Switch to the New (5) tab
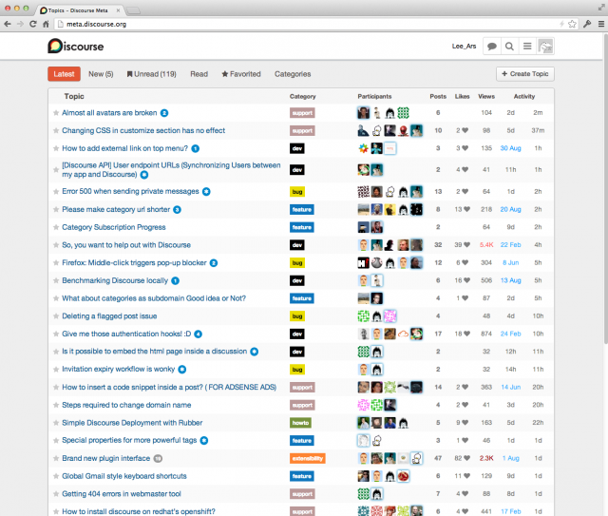The height and width of the screenshot is (516, 608). 101,74
